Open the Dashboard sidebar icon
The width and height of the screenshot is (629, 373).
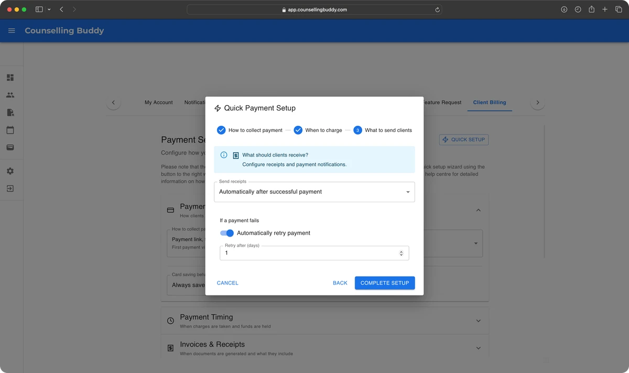coord(10,78)
